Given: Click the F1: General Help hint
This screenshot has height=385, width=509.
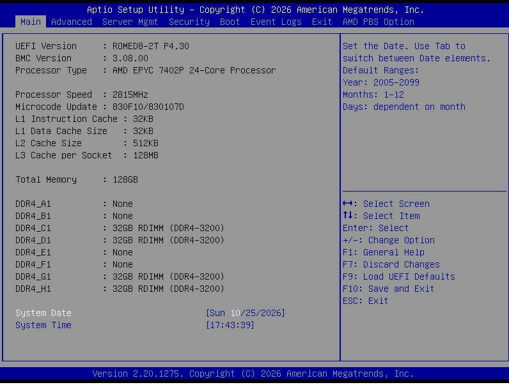Looking at the screenshot, I should tap(384, 252).
